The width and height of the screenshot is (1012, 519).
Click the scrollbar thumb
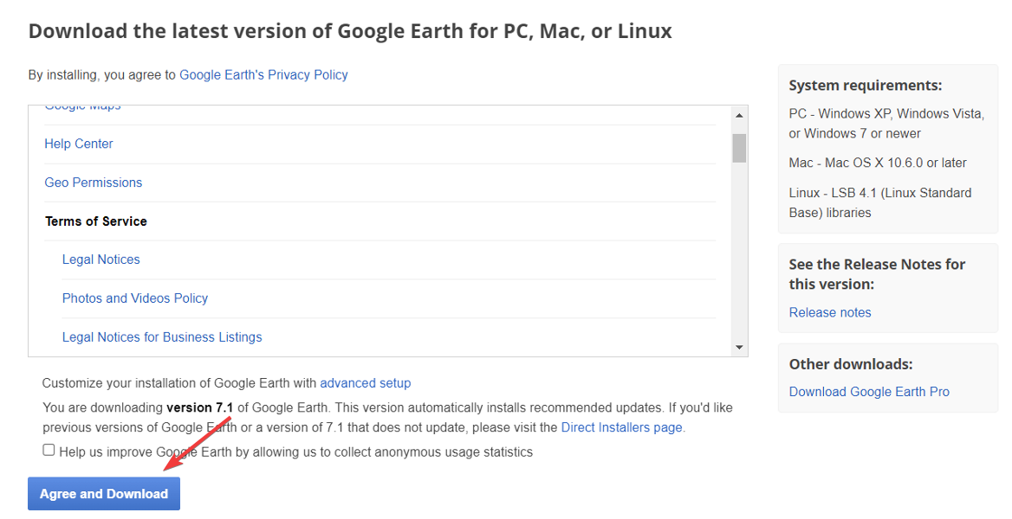tap(739, 149)
